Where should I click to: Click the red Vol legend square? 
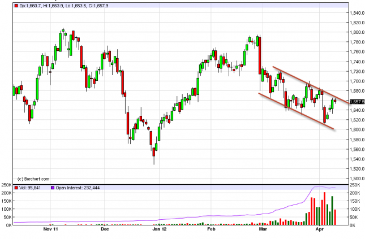click(16, 188)
